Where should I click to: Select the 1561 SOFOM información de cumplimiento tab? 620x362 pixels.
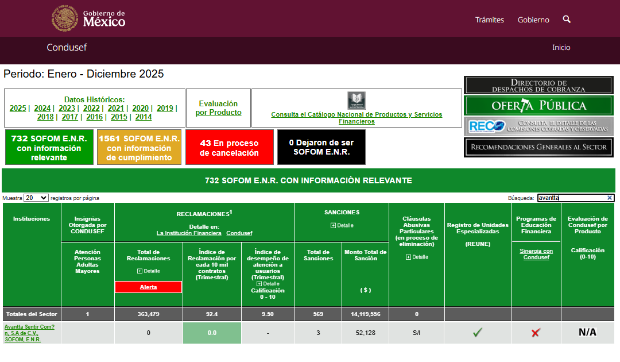(139, 147)
